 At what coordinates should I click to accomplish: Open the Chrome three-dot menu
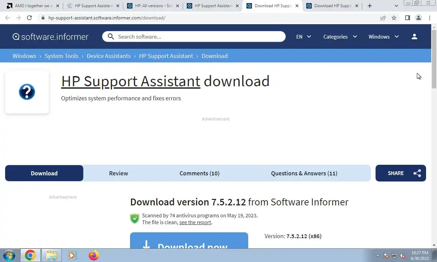(x=429, y=18)
